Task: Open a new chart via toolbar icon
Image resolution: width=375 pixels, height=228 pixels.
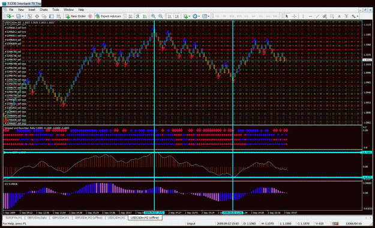Action: click(x=9, y=16)
